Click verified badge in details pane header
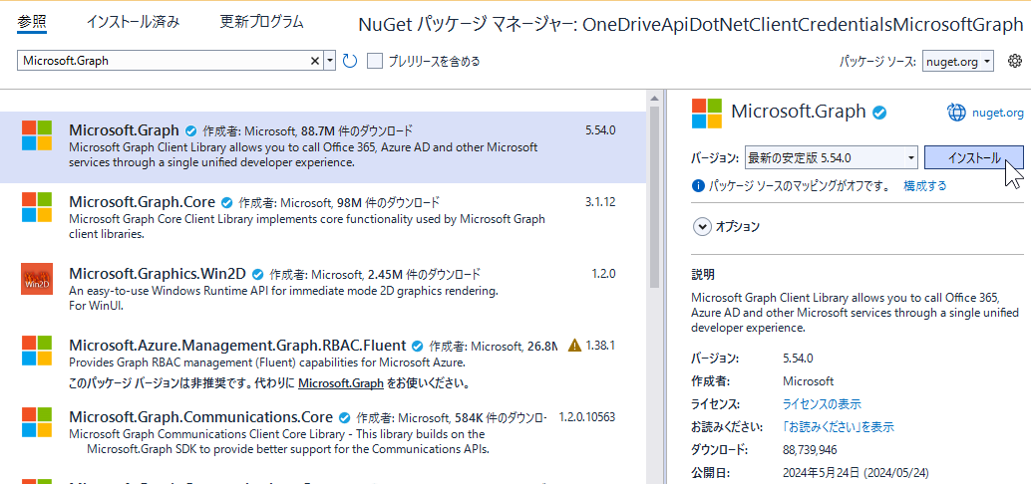 [879, 113]
